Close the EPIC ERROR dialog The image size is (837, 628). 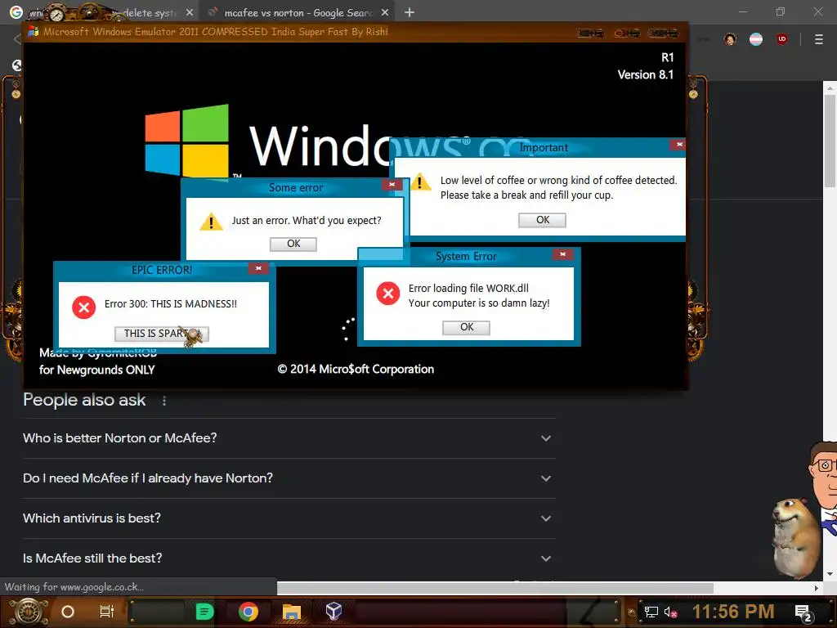(x=258, y=268)
